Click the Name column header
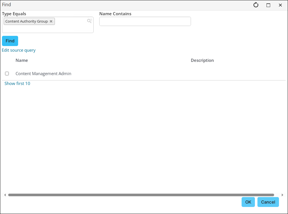 click(22, 60)
